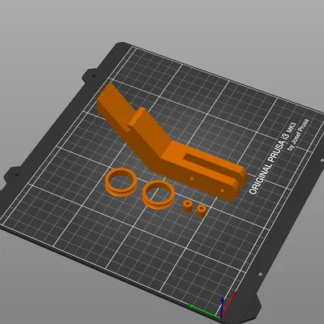Select the right small spacer cylinder
The image size is (324, 324).
202,211
